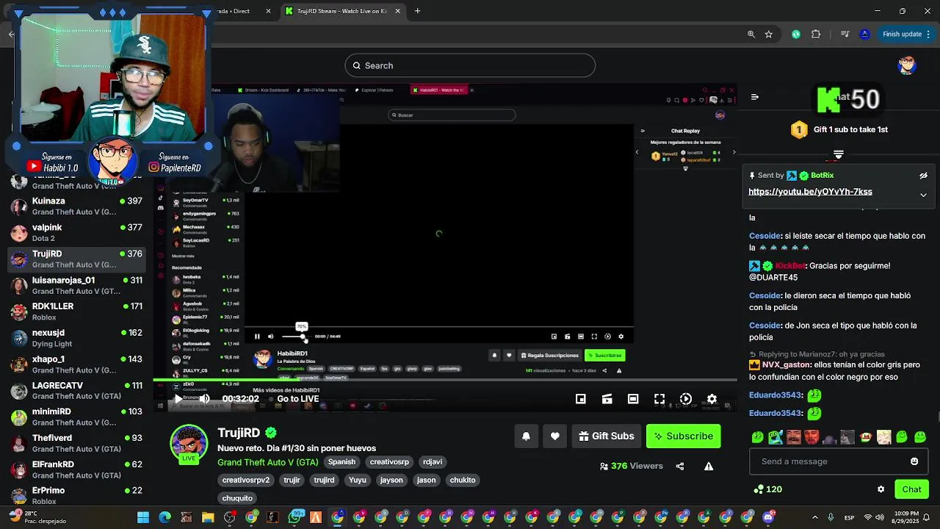Click the Gift Subs button

(x=607, y=436)
